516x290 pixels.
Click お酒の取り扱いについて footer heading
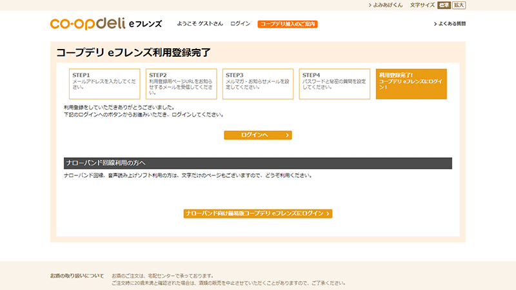pyautogui.click(x=77, y=276)
